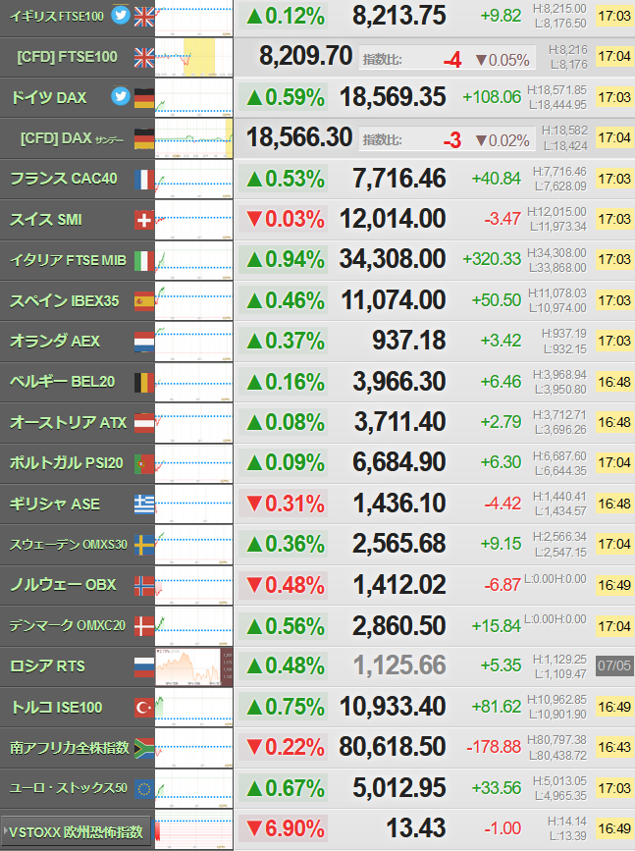Select the スペイン IBEX35 row label
Image resolution: width=635 pixels, height=851 pixels.
64,300
